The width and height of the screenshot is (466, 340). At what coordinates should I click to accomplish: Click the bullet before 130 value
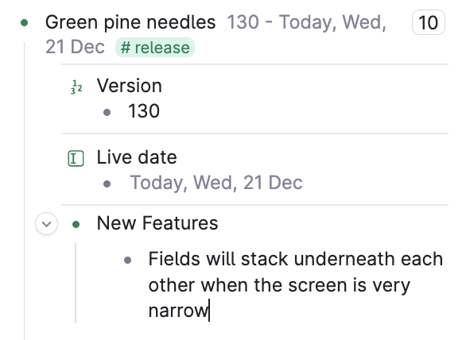[107, 112]
